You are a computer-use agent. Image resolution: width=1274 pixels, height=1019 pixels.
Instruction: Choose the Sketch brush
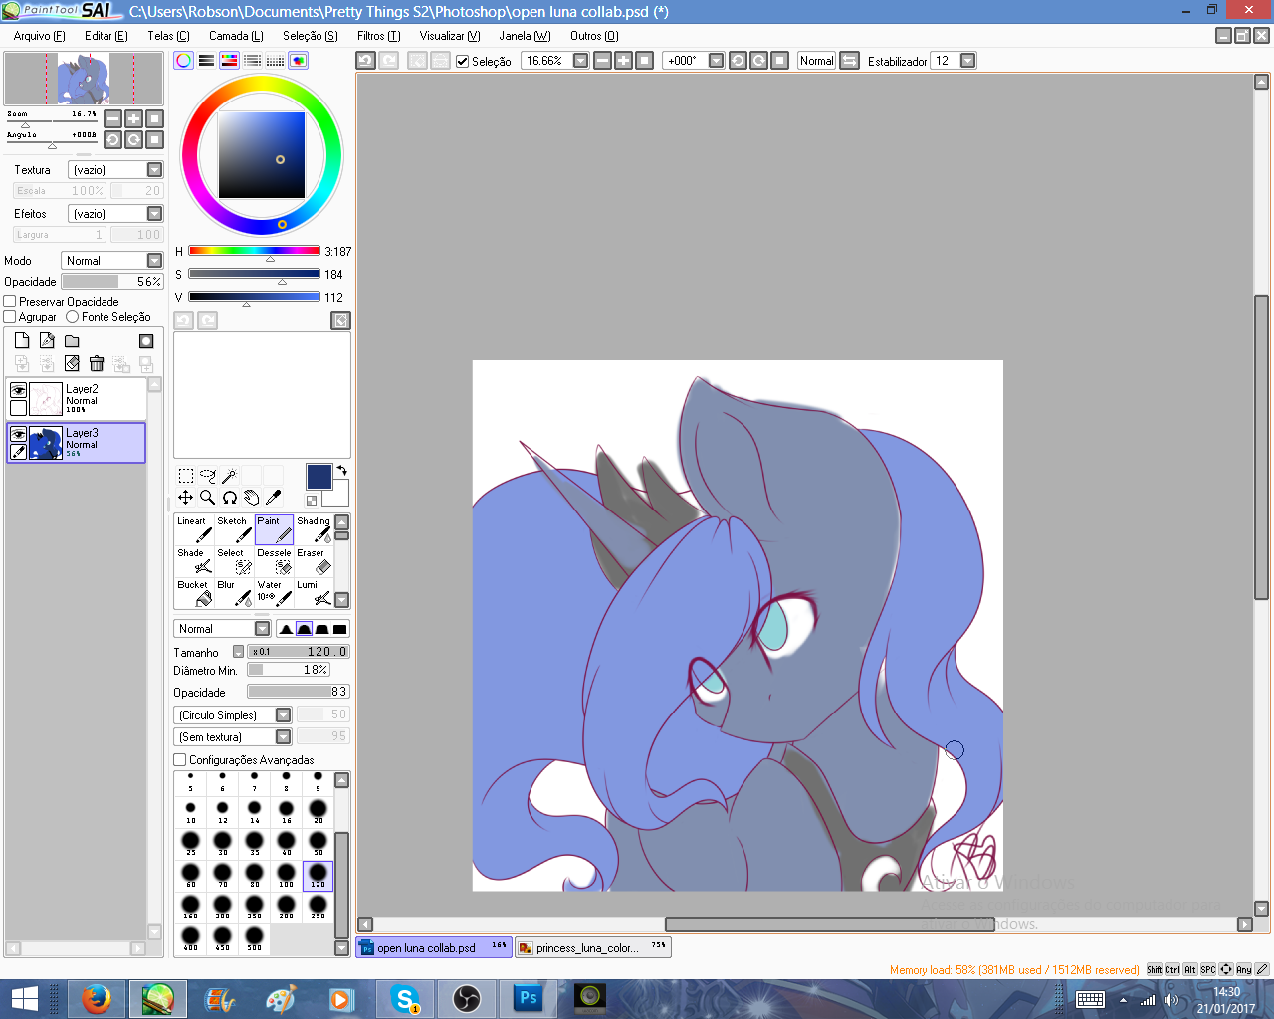pyautogui.click(x=234, y=529)
